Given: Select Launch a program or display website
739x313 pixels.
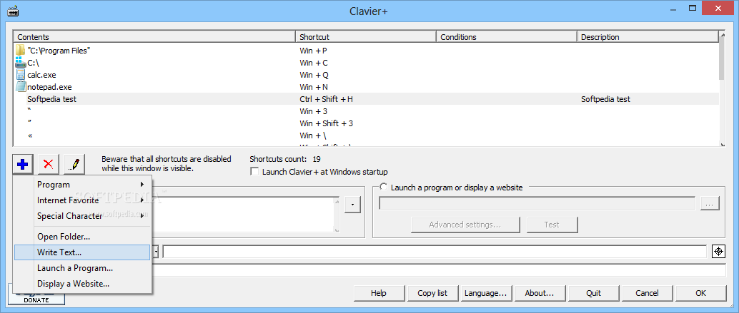Looking at the screenshot, I should [x=384, y=187].
